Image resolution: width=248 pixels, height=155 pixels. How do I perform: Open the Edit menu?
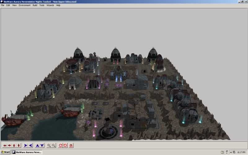pos(8,5)
